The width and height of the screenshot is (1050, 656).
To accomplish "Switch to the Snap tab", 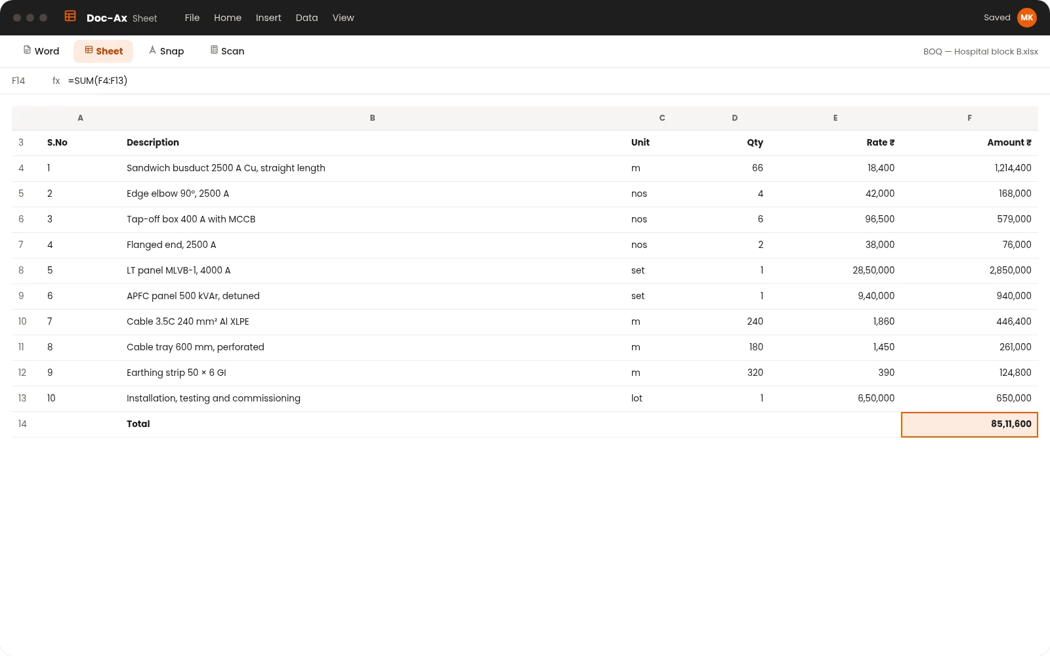I will (x=166, y=51).
